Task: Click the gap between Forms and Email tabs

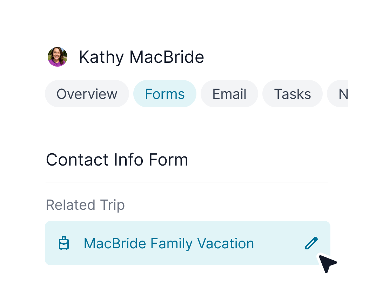Action: 199,94
